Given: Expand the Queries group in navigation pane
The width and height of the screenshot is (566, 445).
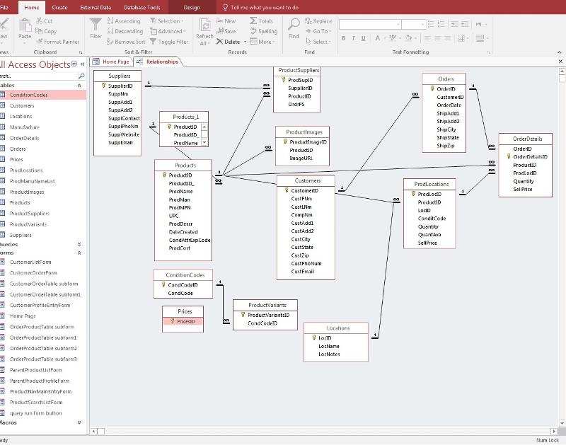Looking at the screenshot, I should coord(79,244).
